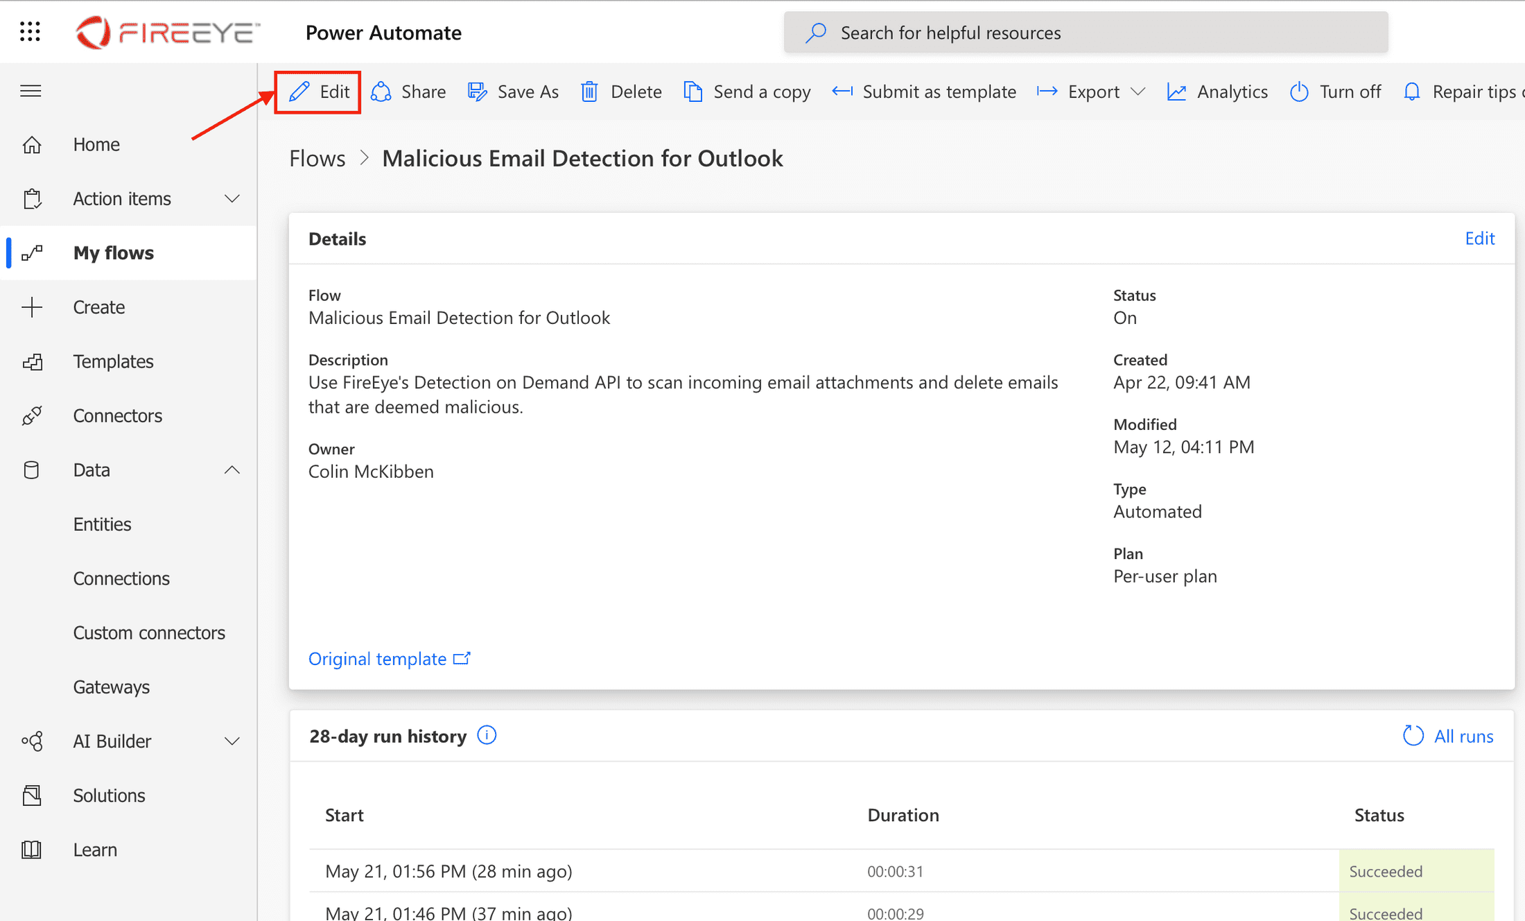1525x921 pixels.
Task: Click the FireEye logo
Action: pos(166,32)
